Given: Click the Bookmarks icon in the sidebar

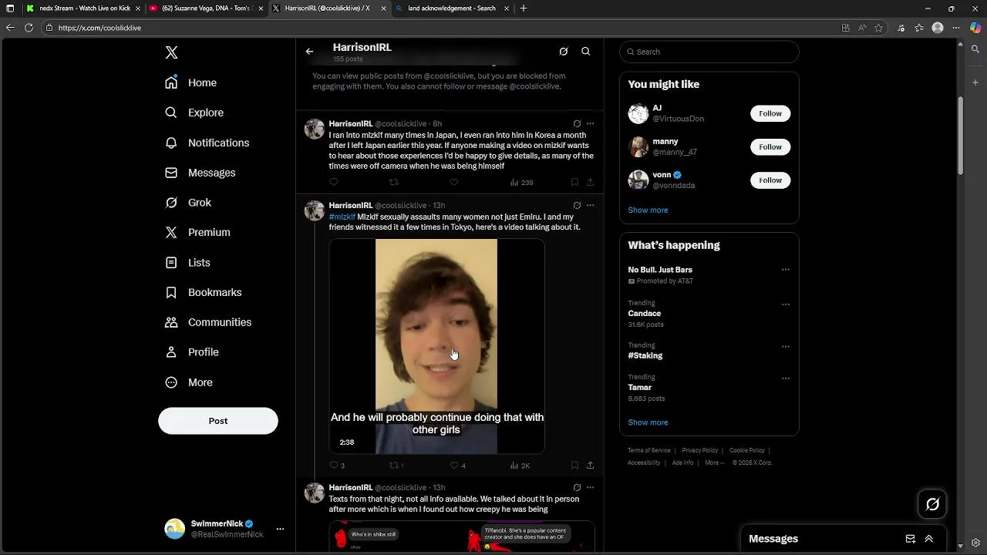Looking at the screenshot, I should 171,292.
